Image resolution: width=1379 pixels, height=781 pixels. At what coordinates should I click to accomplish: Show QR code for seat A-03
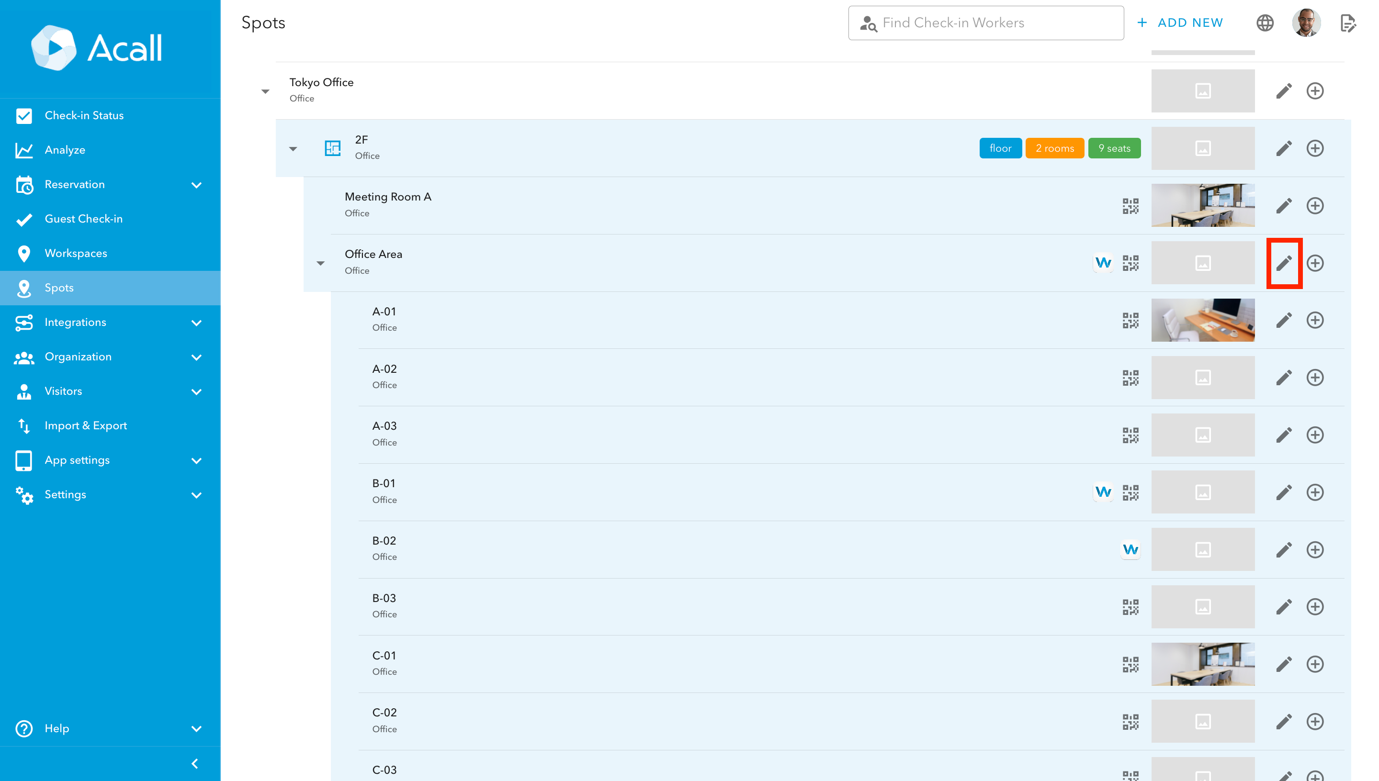coord(1130,435)
